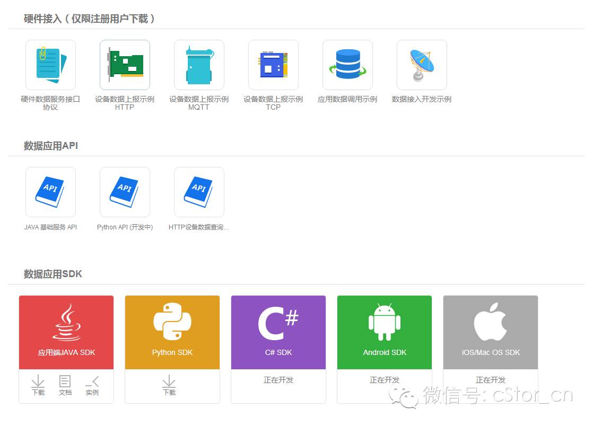Click 正在开发 text under C# SDK
This screenshot has width=593, height=426.
pos(278,380)
